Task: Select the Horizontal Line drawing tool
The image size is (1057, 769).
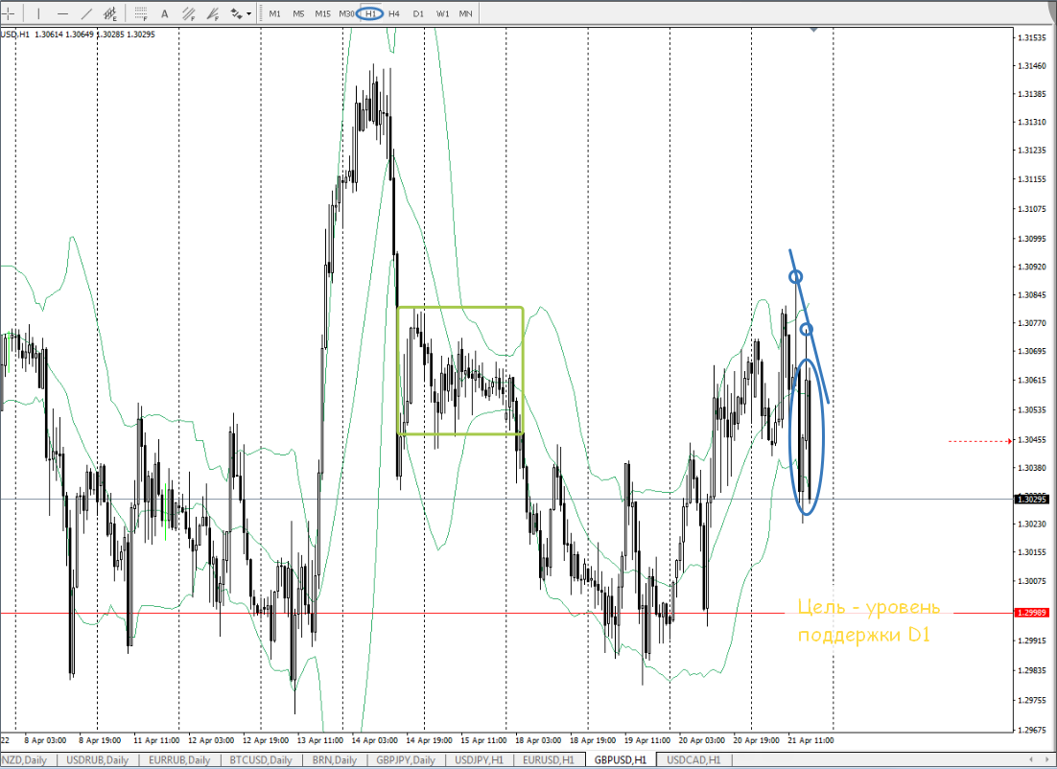Action: [x=62, y=13]
